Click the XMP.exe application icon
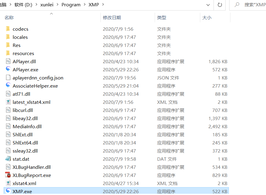The image size is (266, 195). coord(8,191)
